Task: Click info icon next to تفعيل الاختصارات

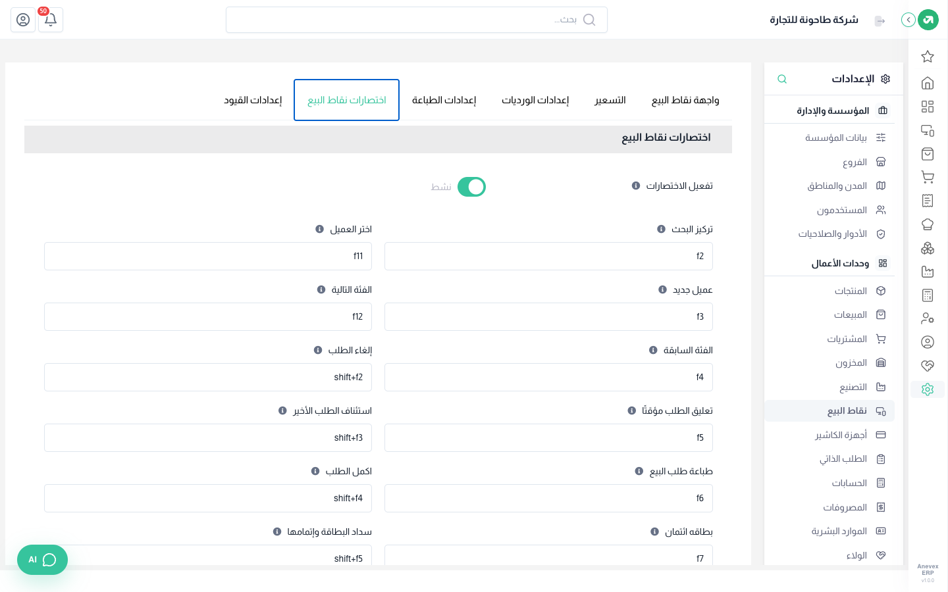Action: (x=636, y=185)
